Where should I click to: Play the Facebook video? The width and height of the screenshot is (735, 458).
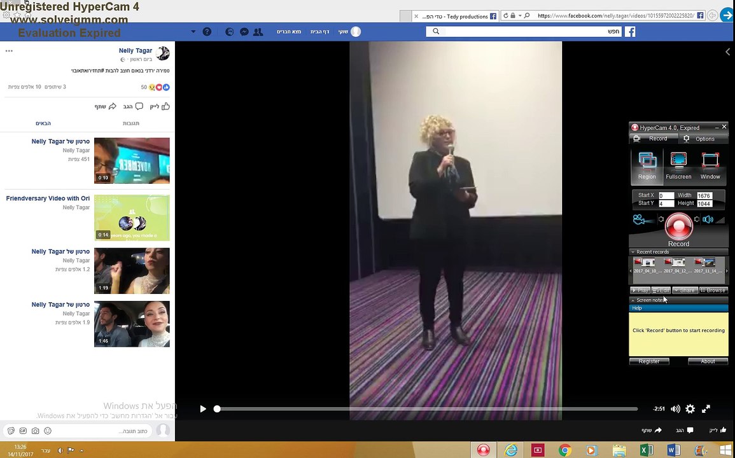(x=203, y=409)
